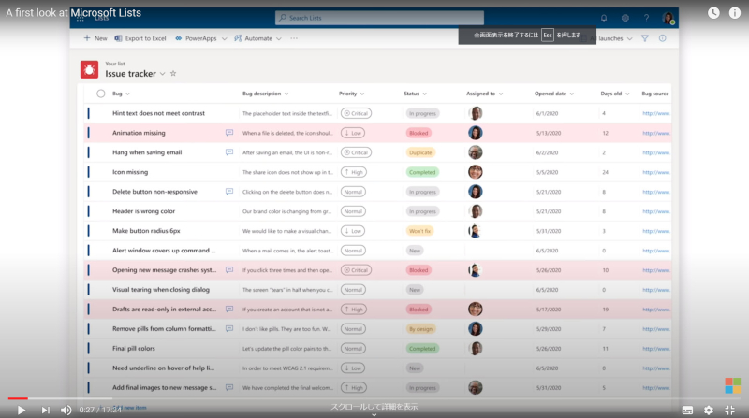749x418 pixels.
Task: Click the video title text
Action: 74,13
